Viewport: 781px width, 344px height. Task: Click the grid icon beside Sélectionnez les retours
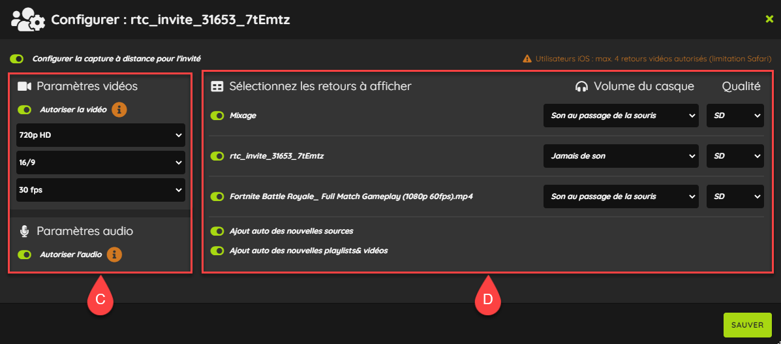point(217,86)
